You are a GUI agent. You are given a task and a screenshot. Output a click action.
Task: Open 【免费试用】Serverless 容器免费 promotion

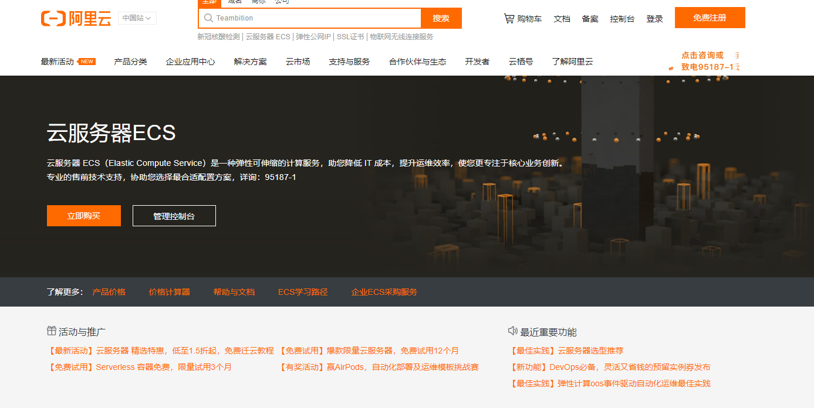tap(140, 367)
